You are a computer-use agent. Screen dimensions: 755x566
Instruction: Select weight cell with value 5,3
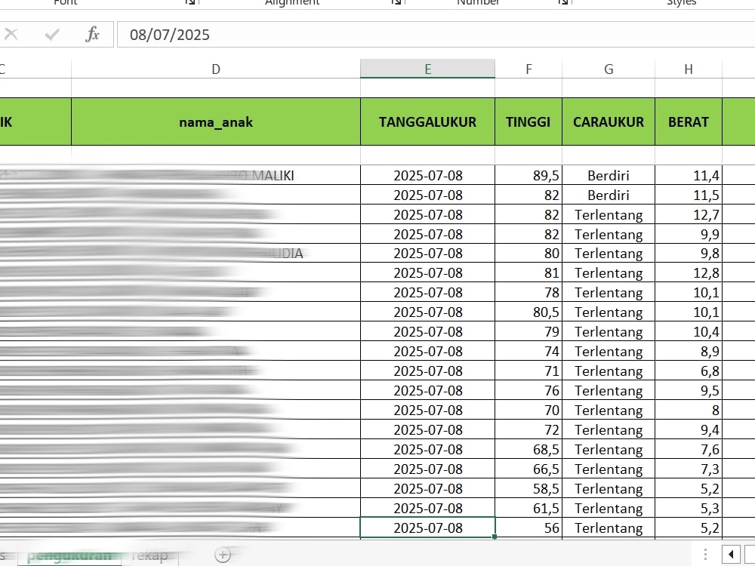(x=689, y=508)
